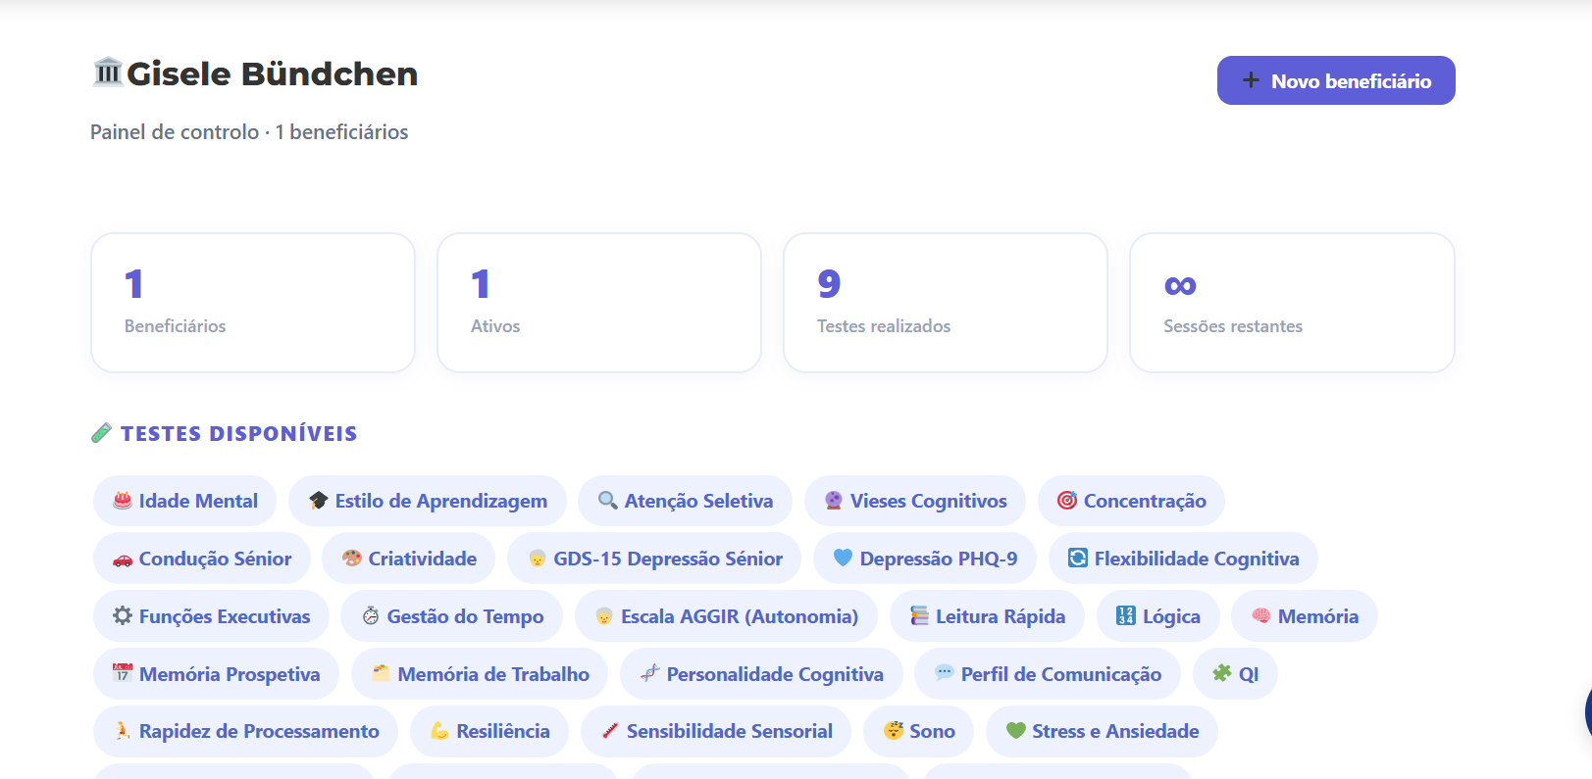Open the Beneficiários stat card

pyautogui.click(x=253, y=303)
